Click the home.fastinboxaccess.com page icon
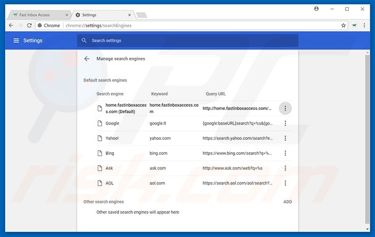 pyautogui.click(x=100, y=108)
